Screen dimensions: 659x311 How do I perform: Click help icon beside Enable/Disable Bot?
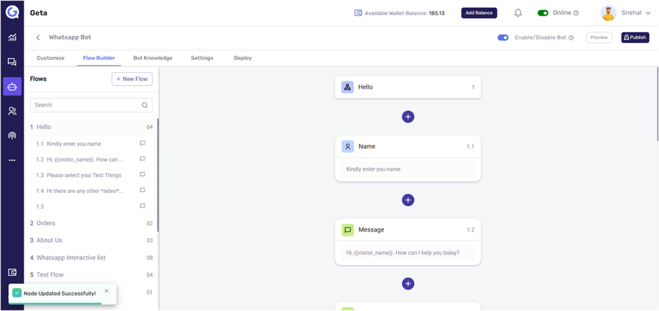coord(571,38)
